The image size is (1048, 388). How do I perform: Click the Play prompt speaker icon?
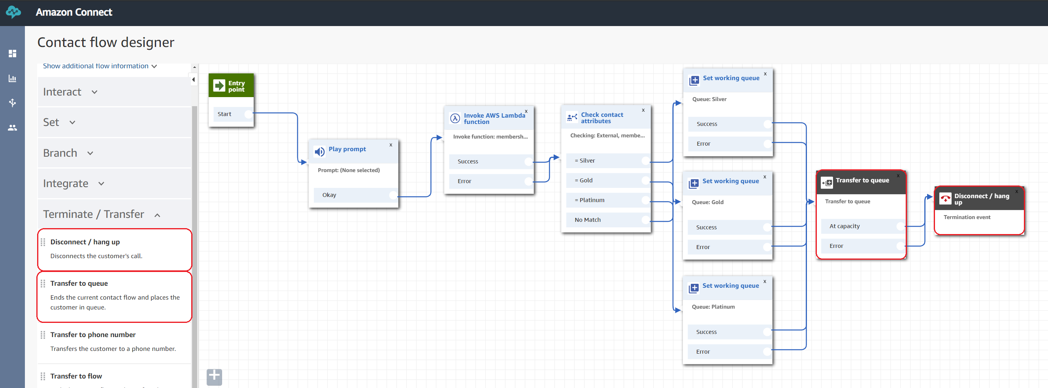(320, 152)
